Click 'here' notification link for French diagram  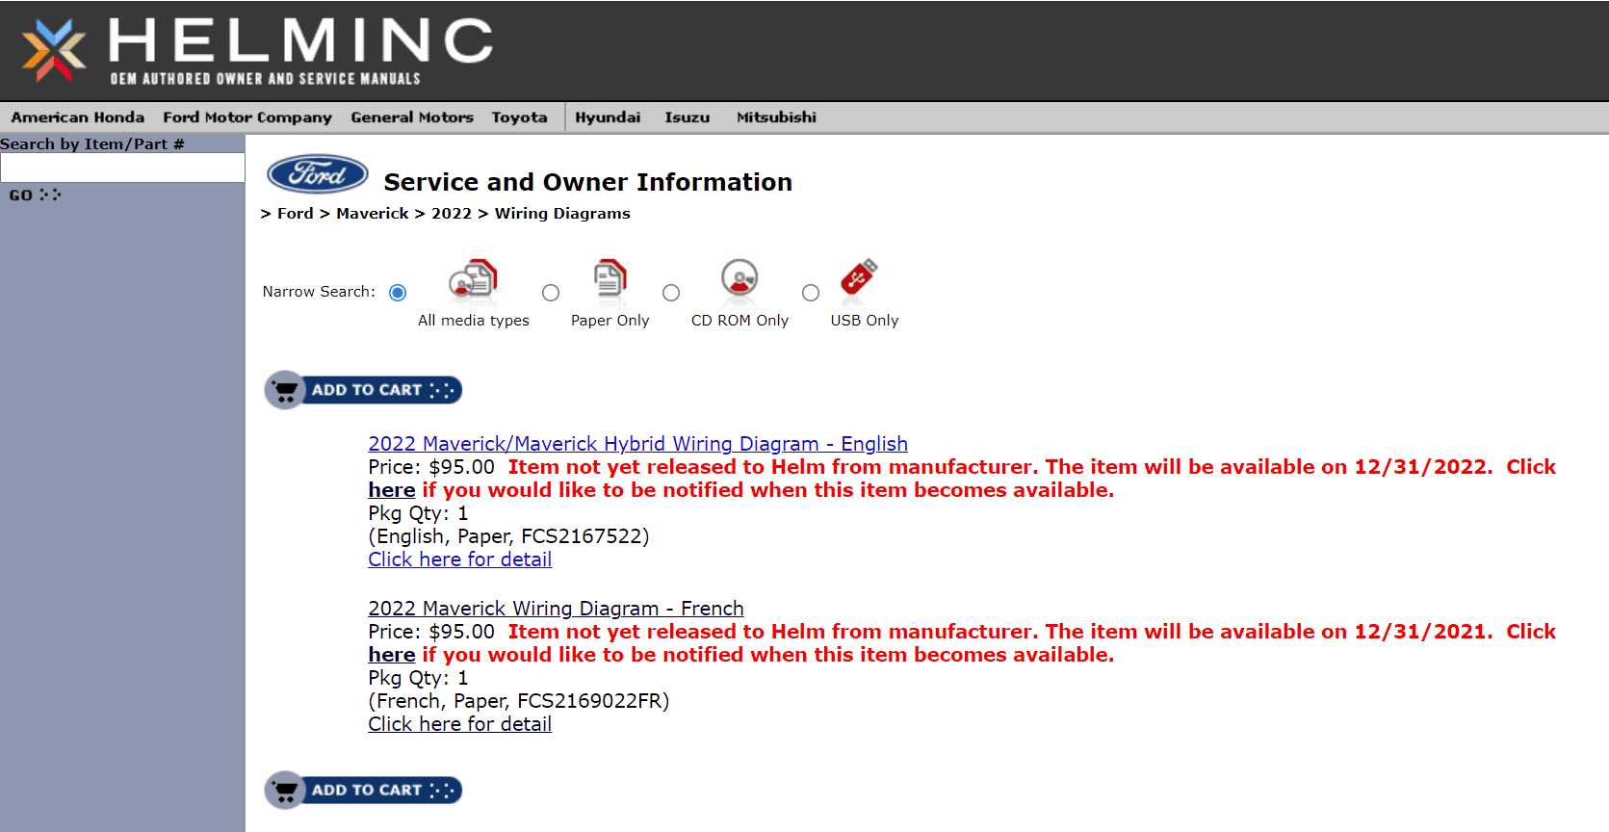(x=392, y=655)
